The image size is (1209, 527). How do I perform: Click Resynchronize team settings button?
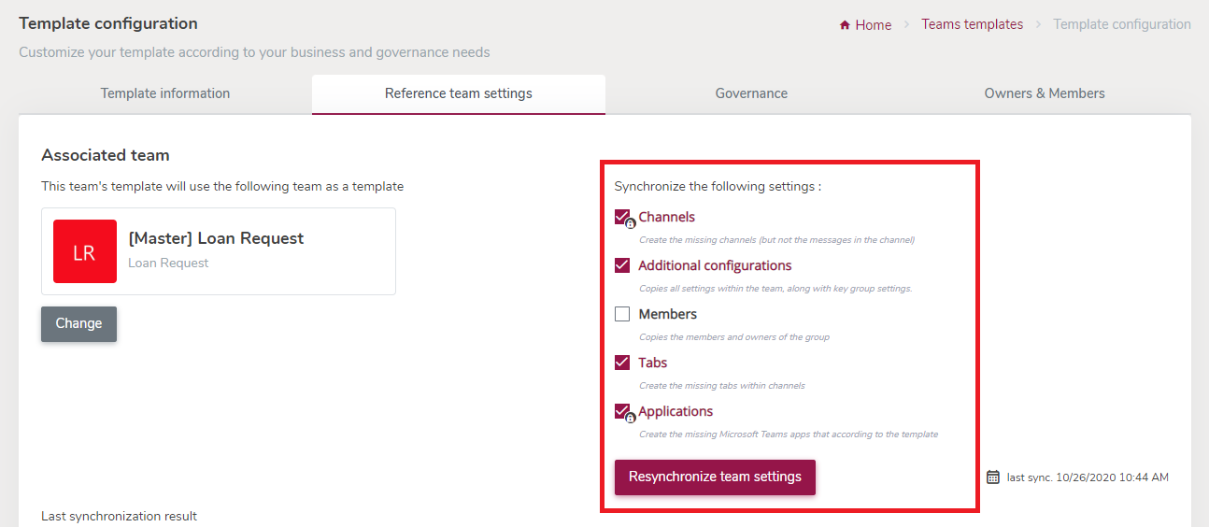click(x=715, y=477)
